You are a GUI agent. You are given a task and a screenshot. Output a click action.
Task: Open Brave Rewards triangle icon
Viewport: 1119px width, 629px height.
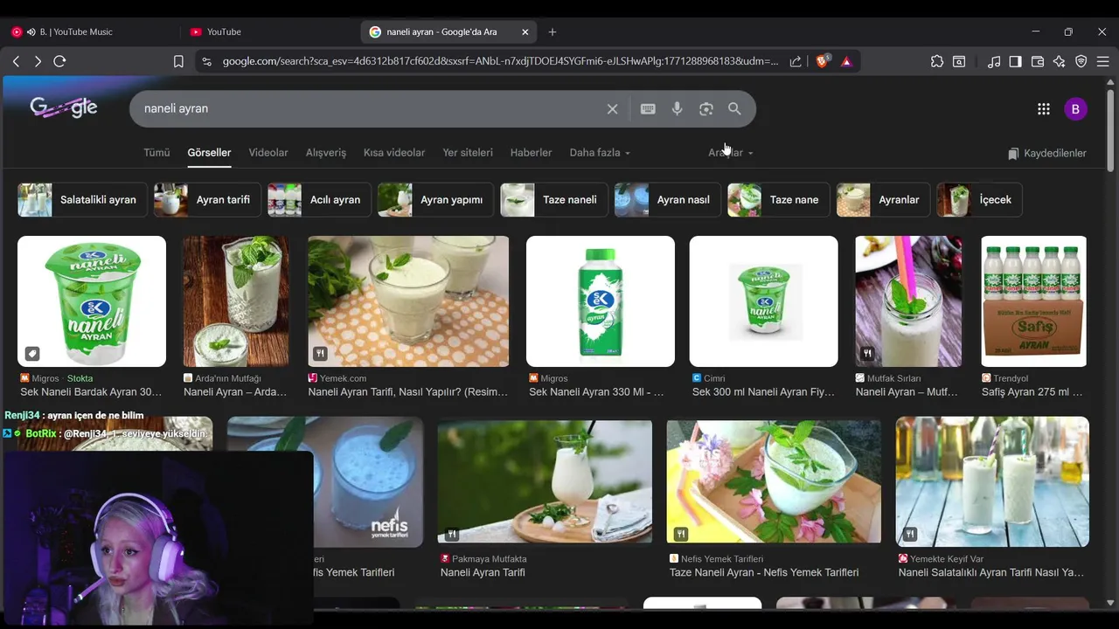pos(846,61)
